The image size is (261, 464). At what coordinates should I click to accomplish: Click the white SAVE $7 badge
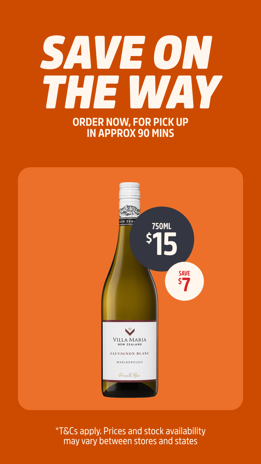point(184,281)
